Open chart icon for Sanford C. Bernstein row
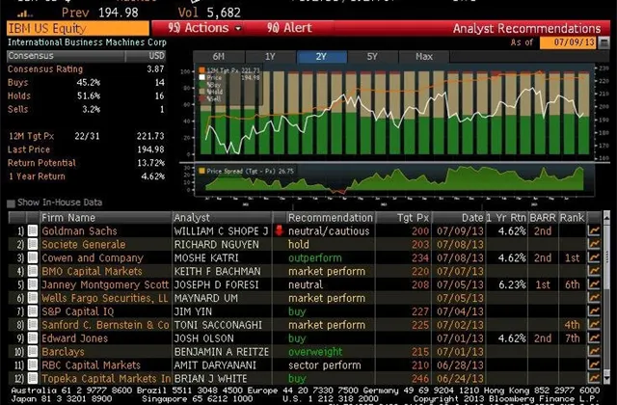 [x=594, y=325]
